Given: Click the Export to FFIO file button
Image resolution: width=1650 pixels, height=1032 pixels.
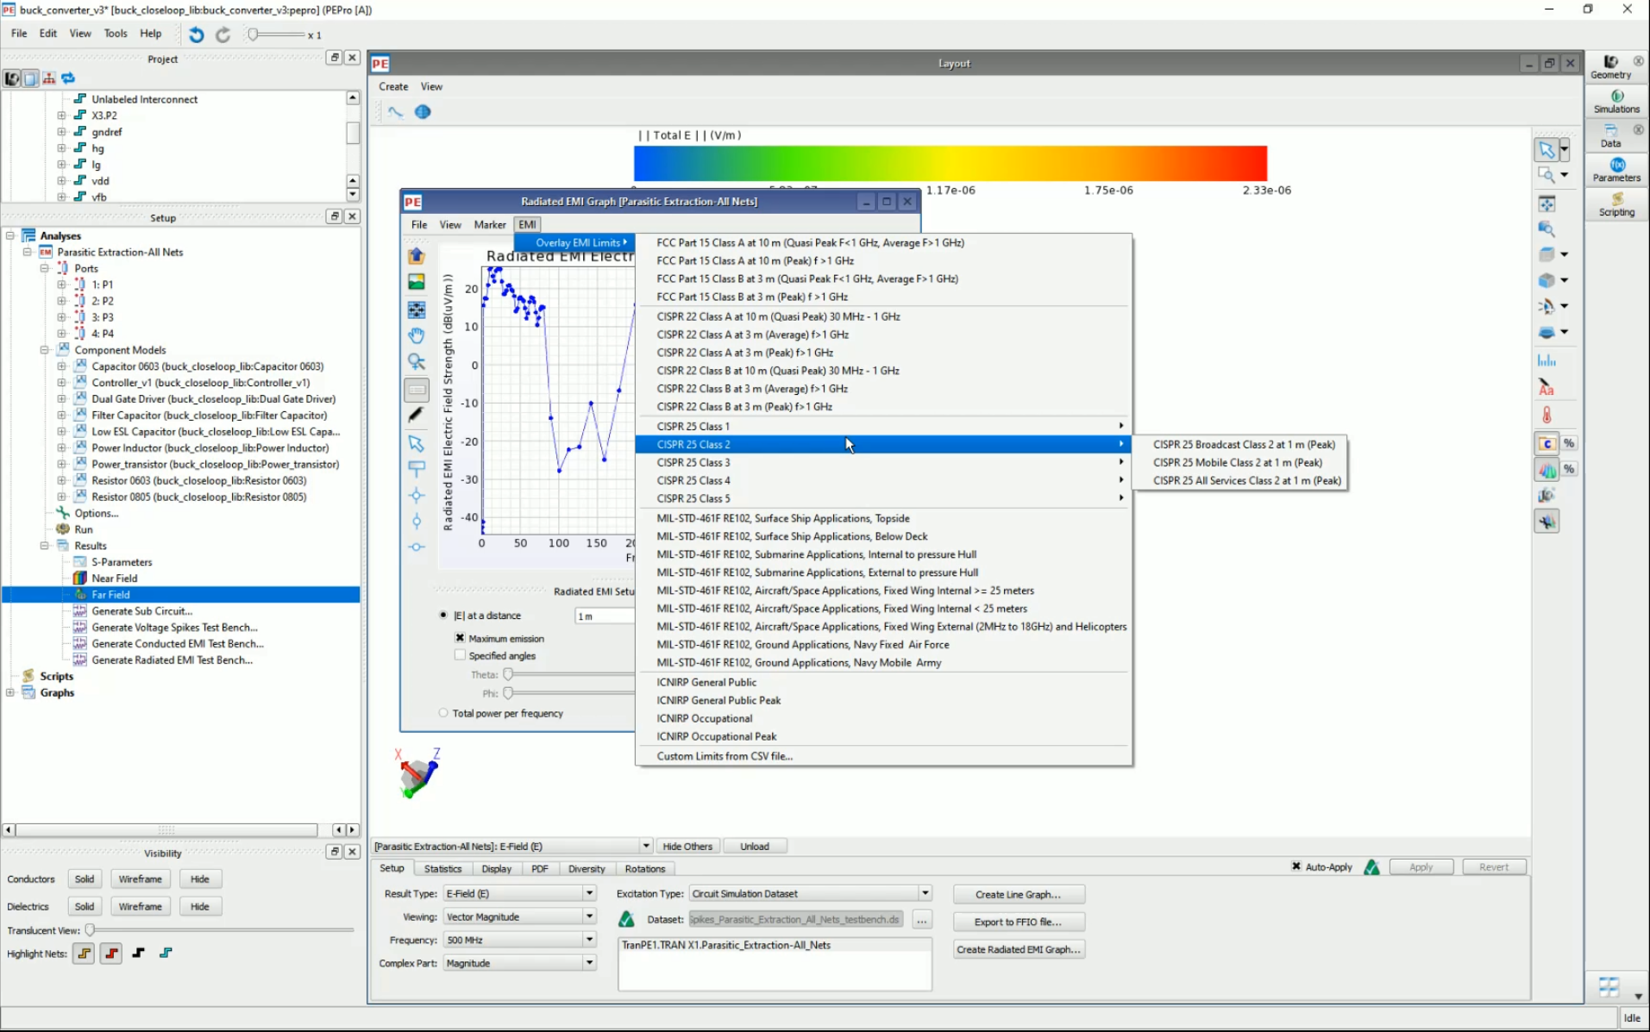Looking at the screenshot, I should [1018, 922].
